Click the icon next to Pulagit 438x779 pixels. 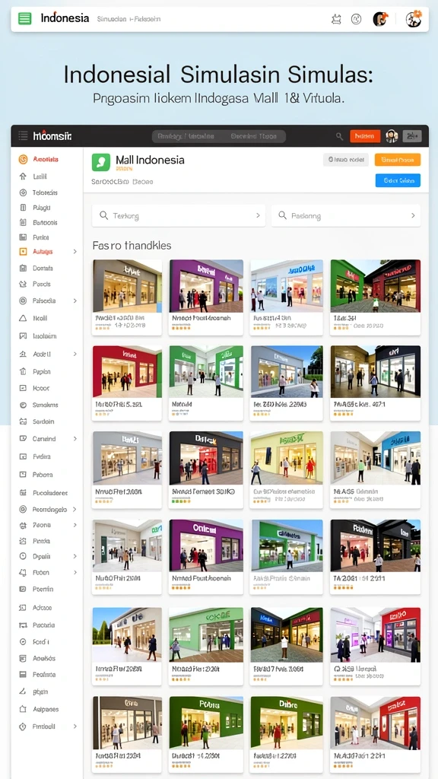22,208
